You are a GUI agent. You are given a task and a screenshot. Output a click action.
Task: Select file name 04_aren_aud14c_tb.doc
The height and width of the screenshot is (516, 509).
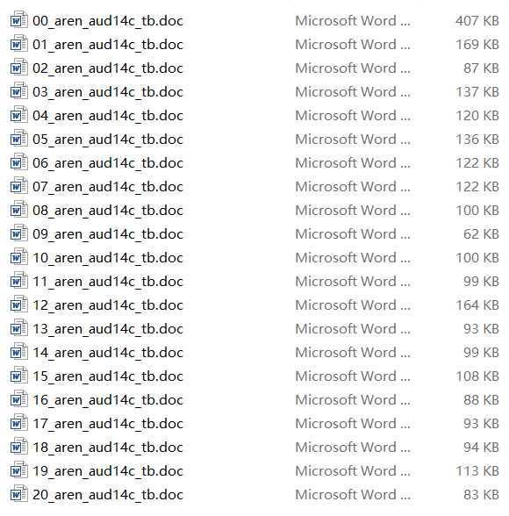pos(108,116)
